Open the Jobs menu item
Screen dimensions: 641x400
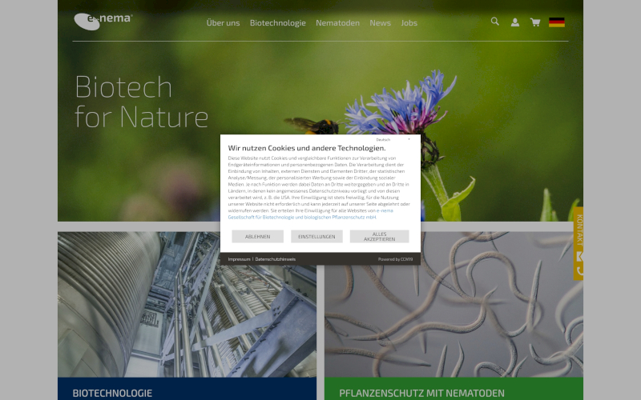[409, 23]
